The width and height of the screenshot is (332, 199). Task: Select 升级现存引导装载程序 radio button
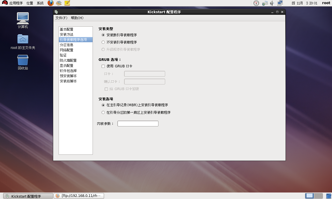103,49
